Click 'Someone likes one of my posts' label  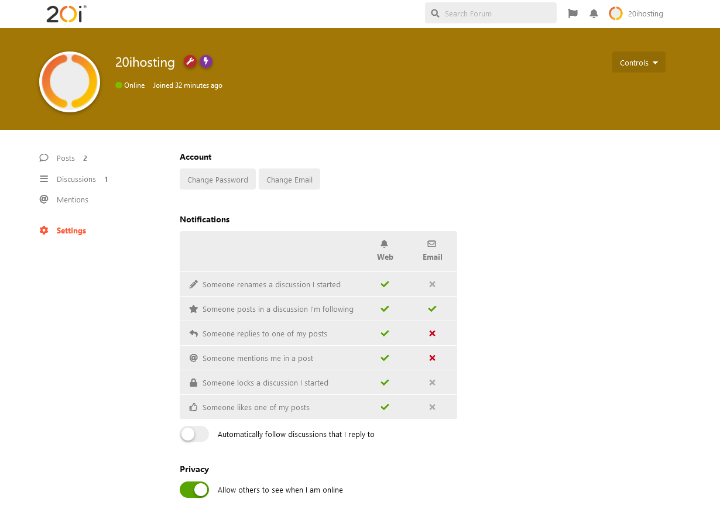coord(256,407)
